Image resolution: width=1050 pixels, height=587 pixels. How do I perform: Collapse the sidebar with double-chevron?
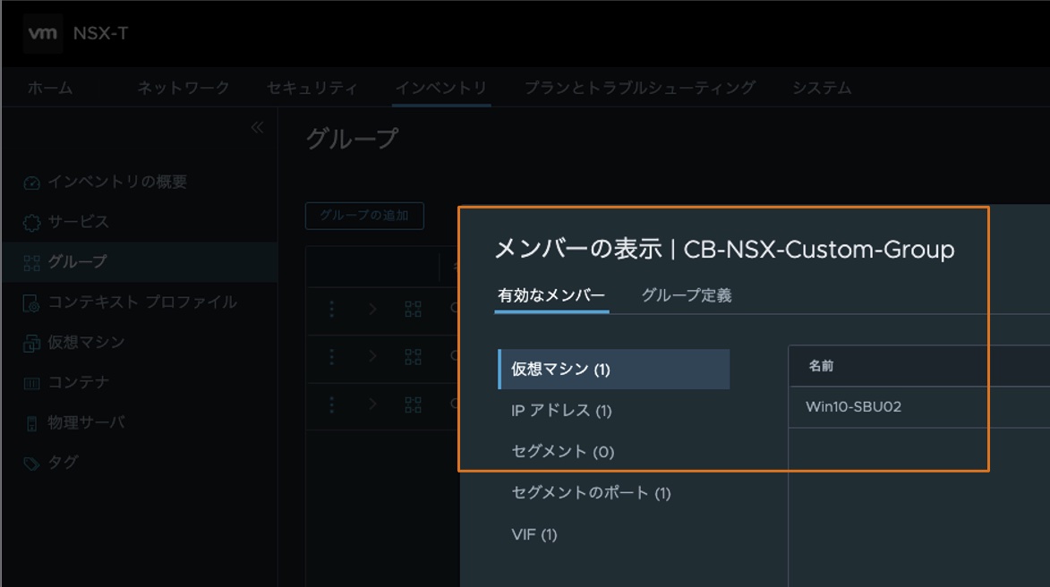[x=257, y=127]
